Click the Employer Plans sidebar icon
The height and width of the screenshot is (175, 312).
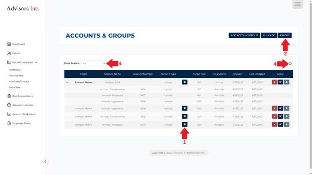coord(9,123)
